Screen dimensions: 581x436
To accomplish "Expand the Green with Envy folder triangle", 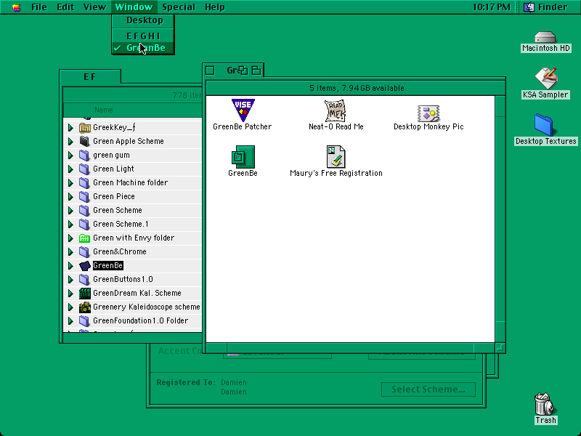I will click(x=70, y=238).
